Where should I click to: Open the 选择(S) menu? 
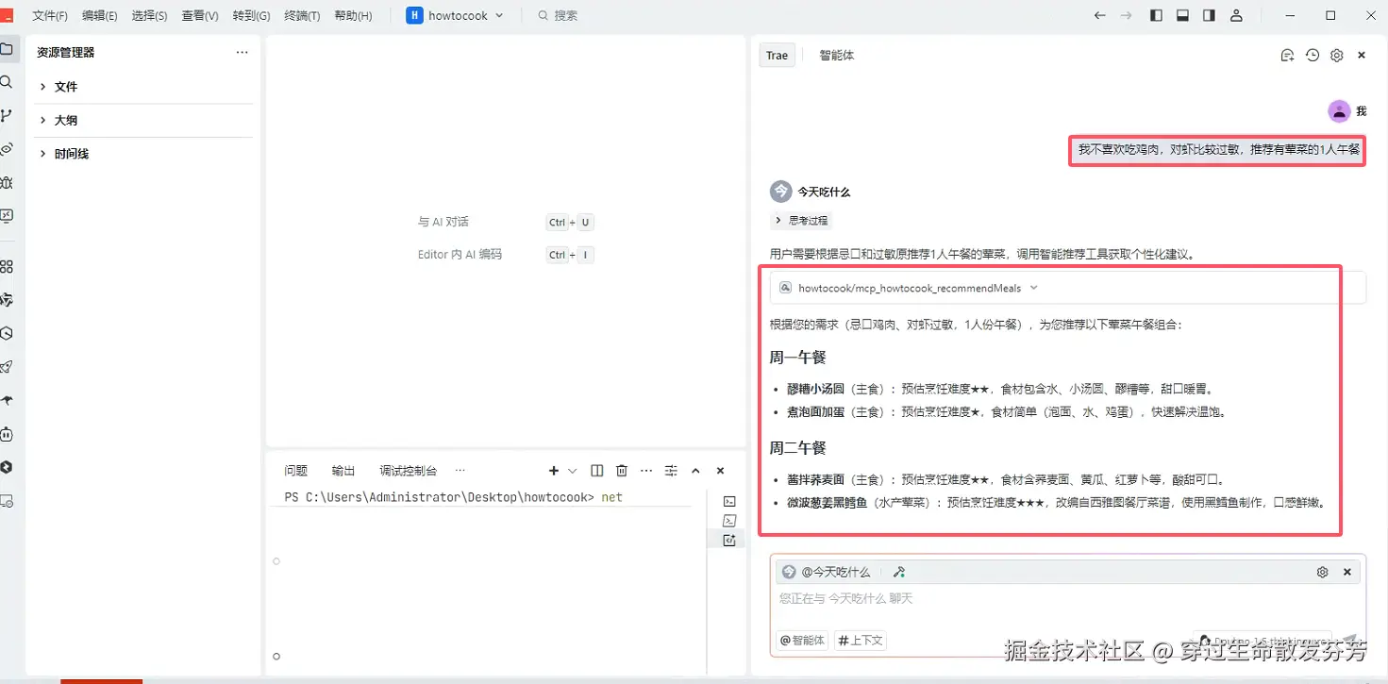149,16
